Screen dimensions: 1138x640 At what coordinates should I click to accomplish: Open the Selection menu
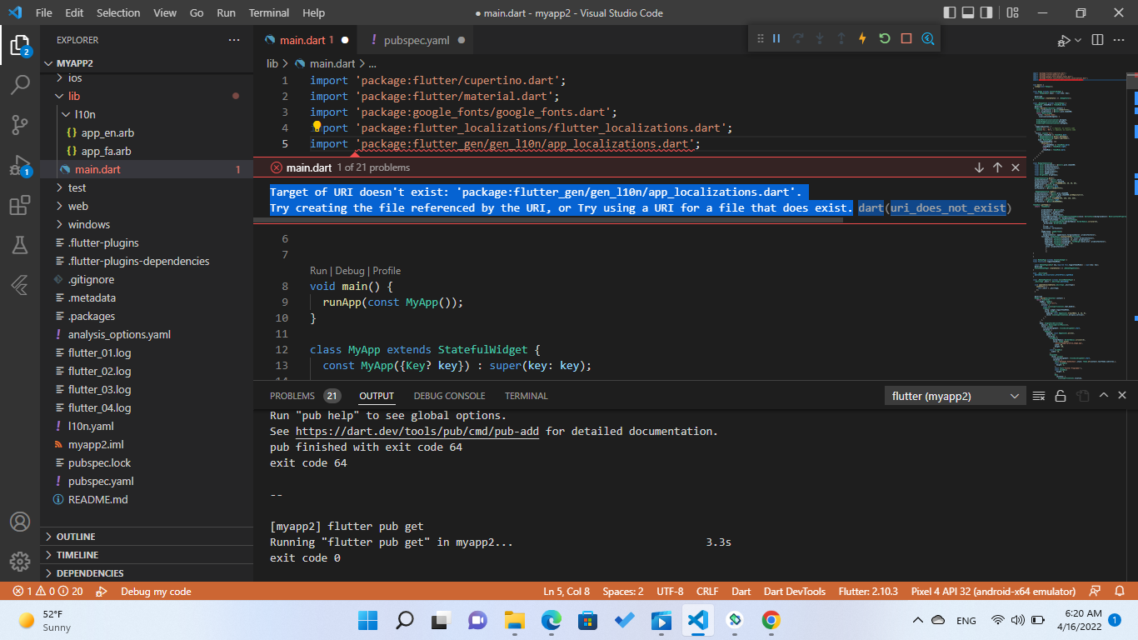click(x=118, y=12)
